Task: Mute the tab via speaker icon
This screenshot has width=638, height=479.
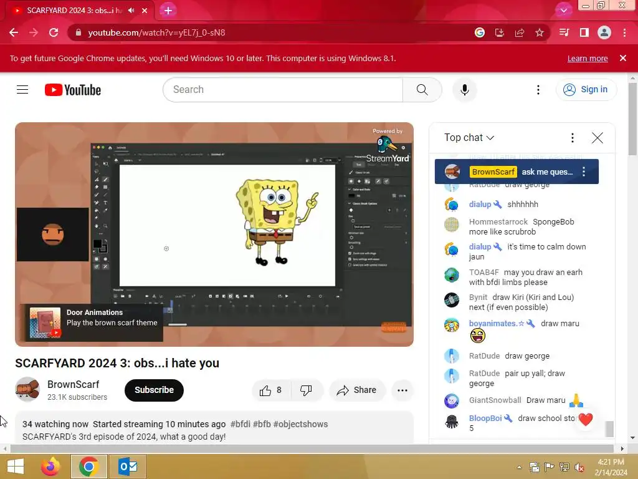Action: (131, 11)
